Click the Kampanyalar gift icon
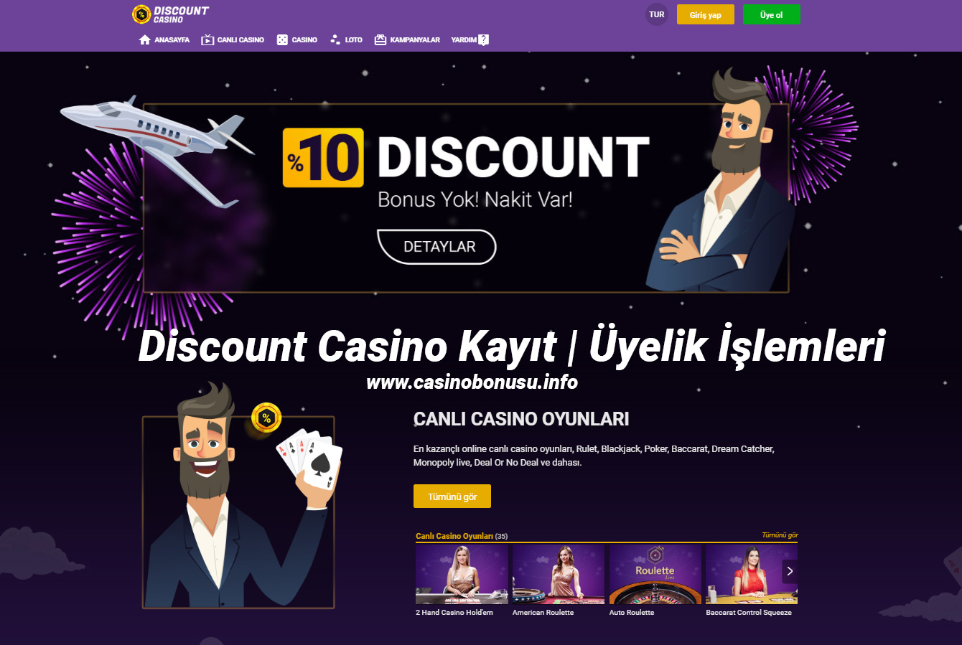Image resolution: width=962 pixels, height=645 pixels. (x=380, y=40)
